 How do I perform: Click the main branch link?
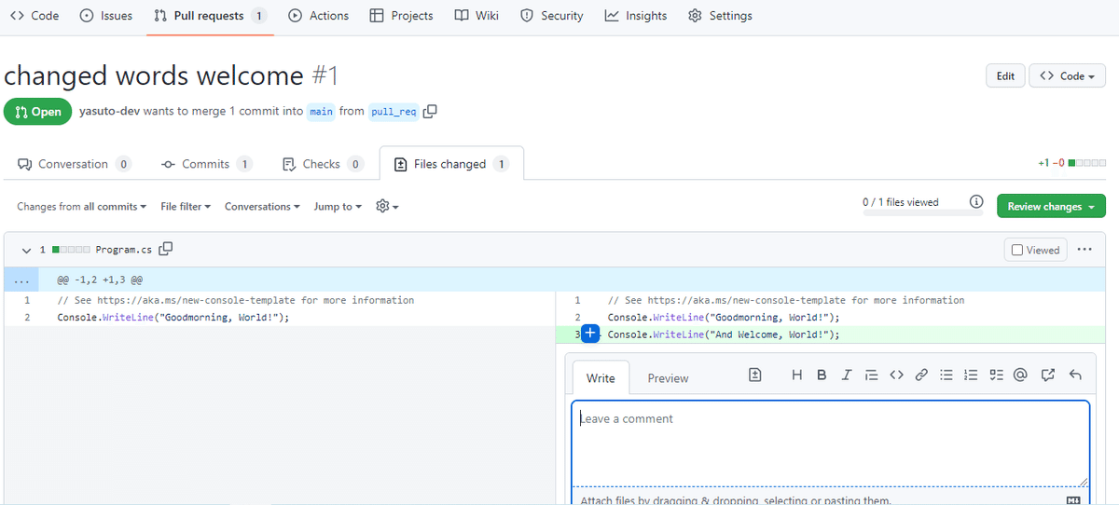click(x=321, y=112)
